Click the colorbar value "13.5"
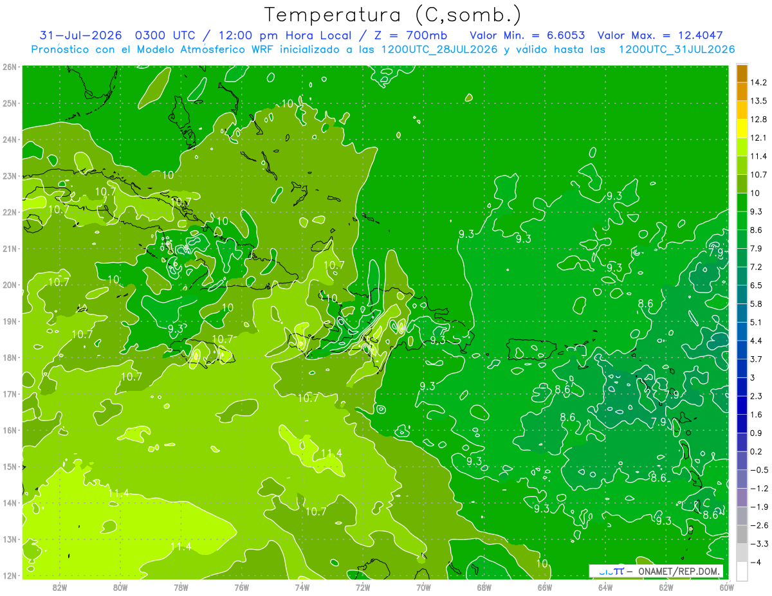Viewport: 772px width, 596px height. (758, 101)
